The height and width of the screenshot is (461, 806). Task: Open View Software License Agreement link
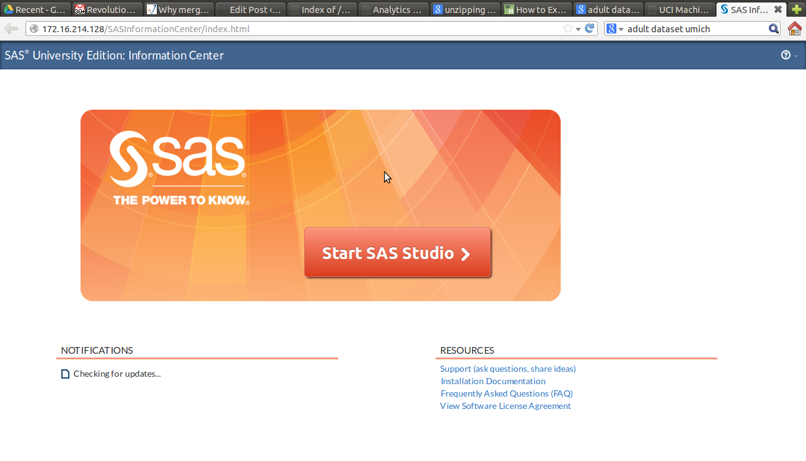point(505,406)
